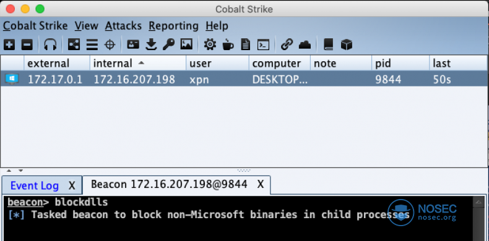Screen dimensions: 489x241
Task: Open the Reporting menu
Action: [173, 26]
